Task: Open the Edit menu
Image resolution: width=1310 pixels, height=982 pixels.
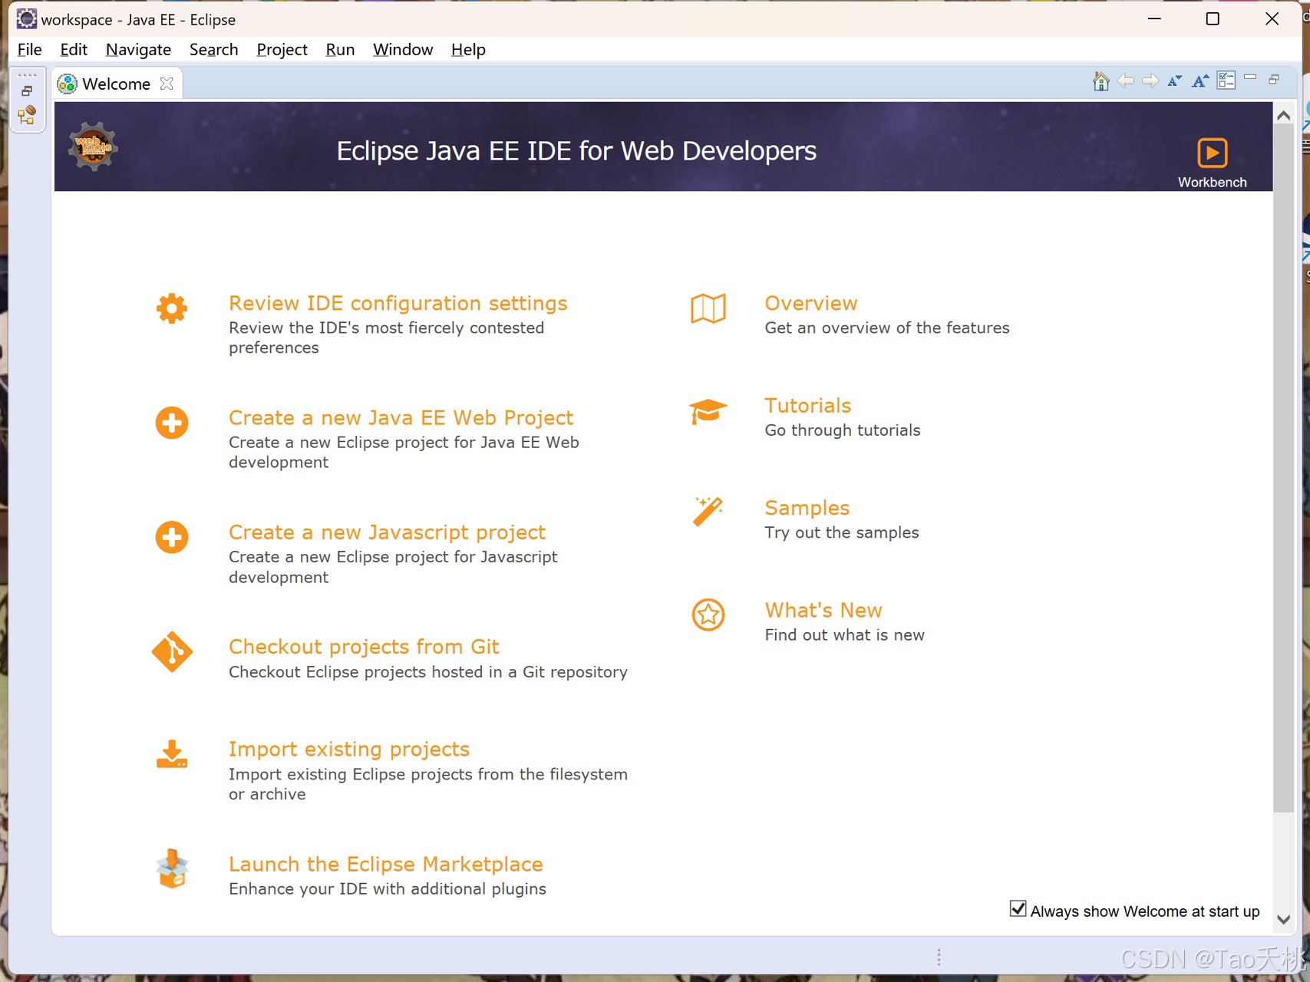Action: click(x=74, y=50)
